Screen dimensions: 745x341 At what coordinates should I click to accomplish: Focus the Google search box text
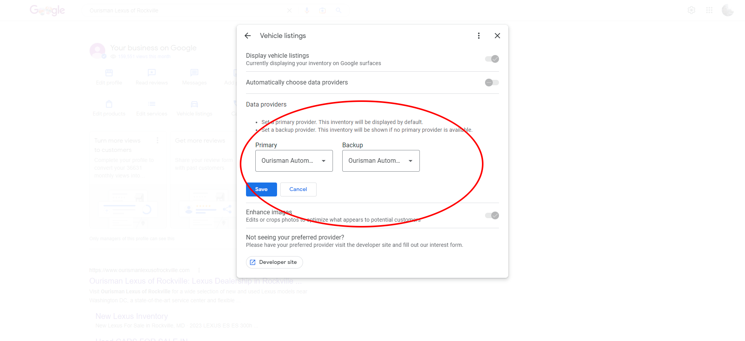tap(124, 10)
